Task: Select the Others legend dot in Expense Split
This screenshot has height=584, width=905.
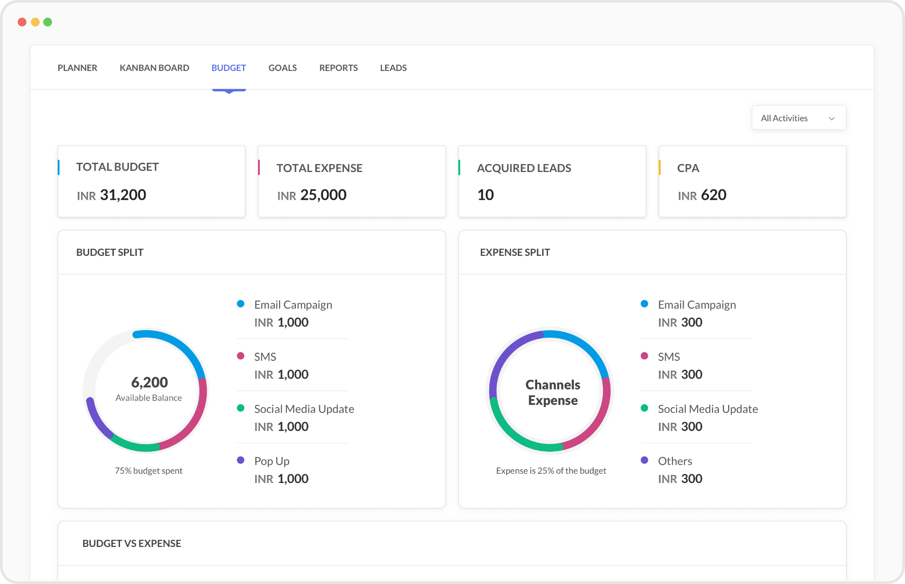Action: [645, 460]
